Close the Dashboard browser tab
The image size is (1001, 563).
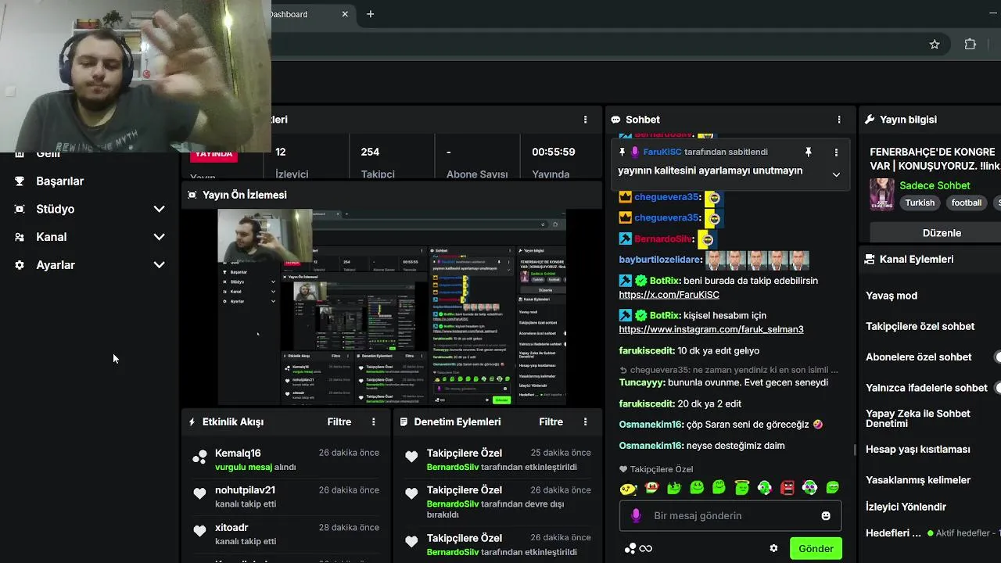pos(345,14)
